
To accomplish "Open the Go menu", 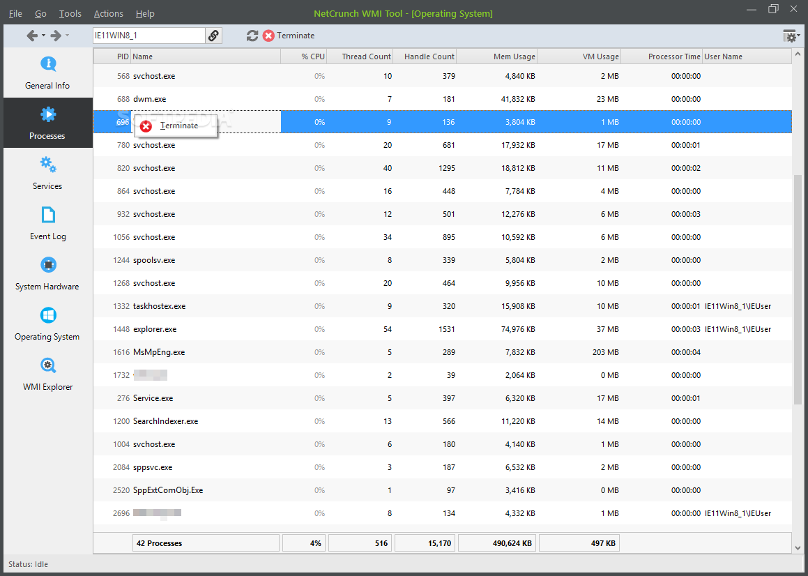I will (40, 14).
